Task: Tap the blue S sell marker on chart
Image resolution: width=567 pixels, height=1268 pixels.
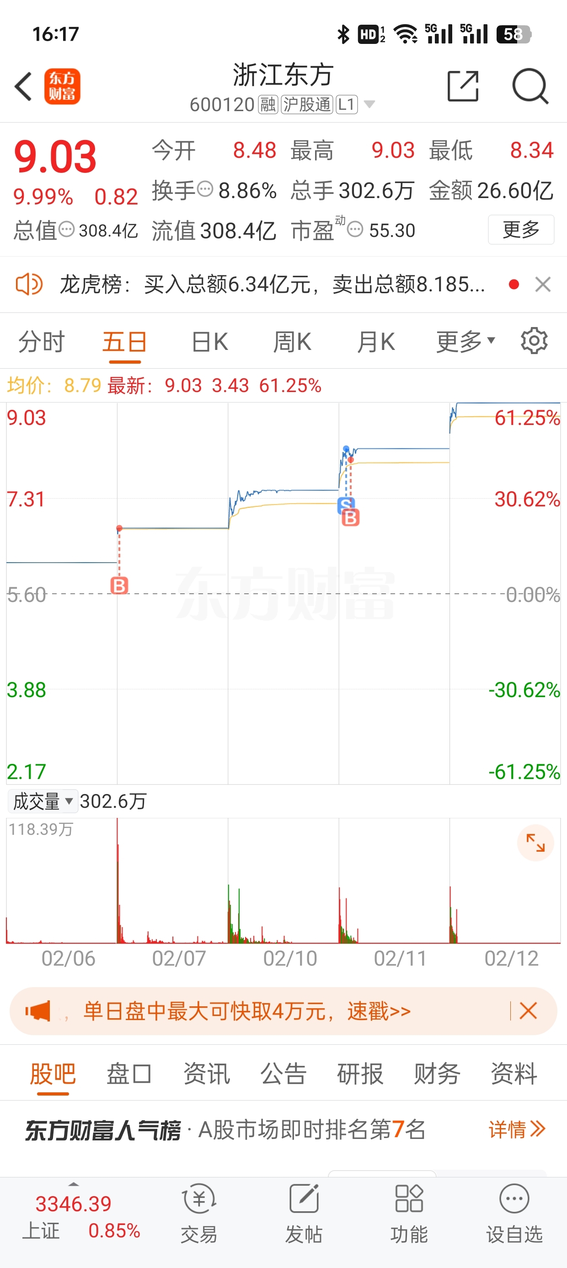Action: 345,503
